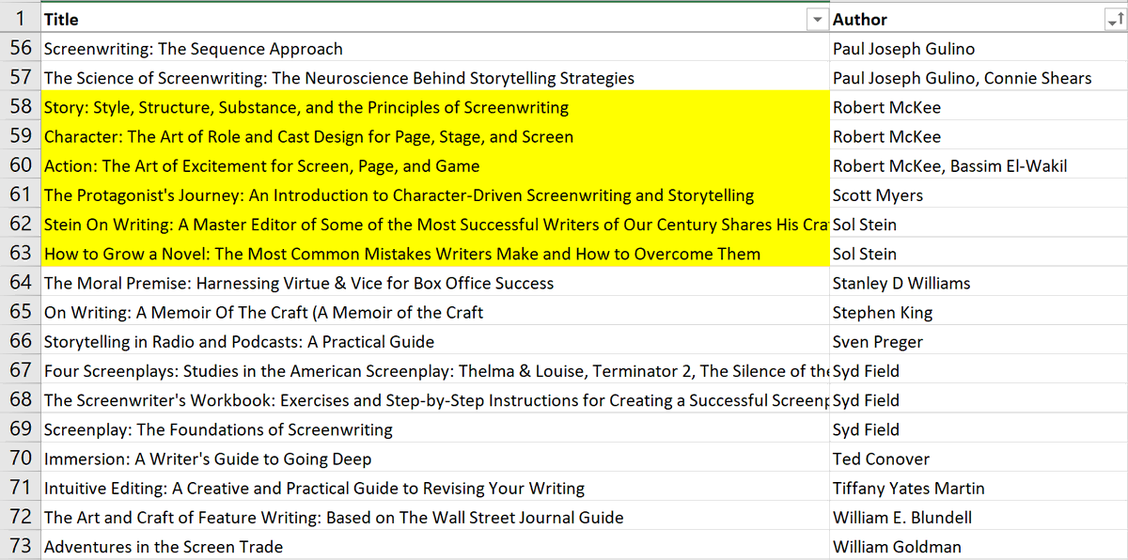Select Syd Field author in row 69

[979, 429]
